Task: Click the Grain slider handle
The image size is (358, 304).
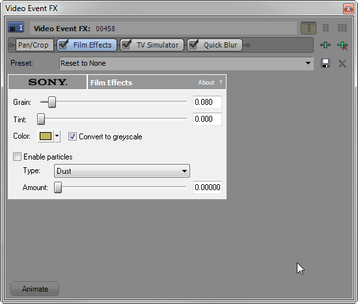Action: pyautogui.click(x=52, y=102)
